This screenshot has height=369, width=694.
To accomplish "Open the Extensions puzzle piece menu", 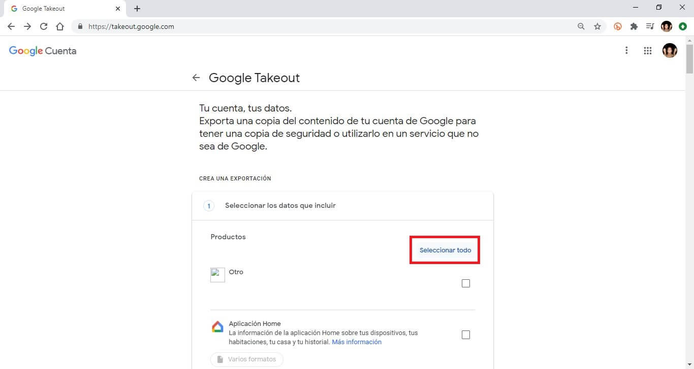I will 634,26.
